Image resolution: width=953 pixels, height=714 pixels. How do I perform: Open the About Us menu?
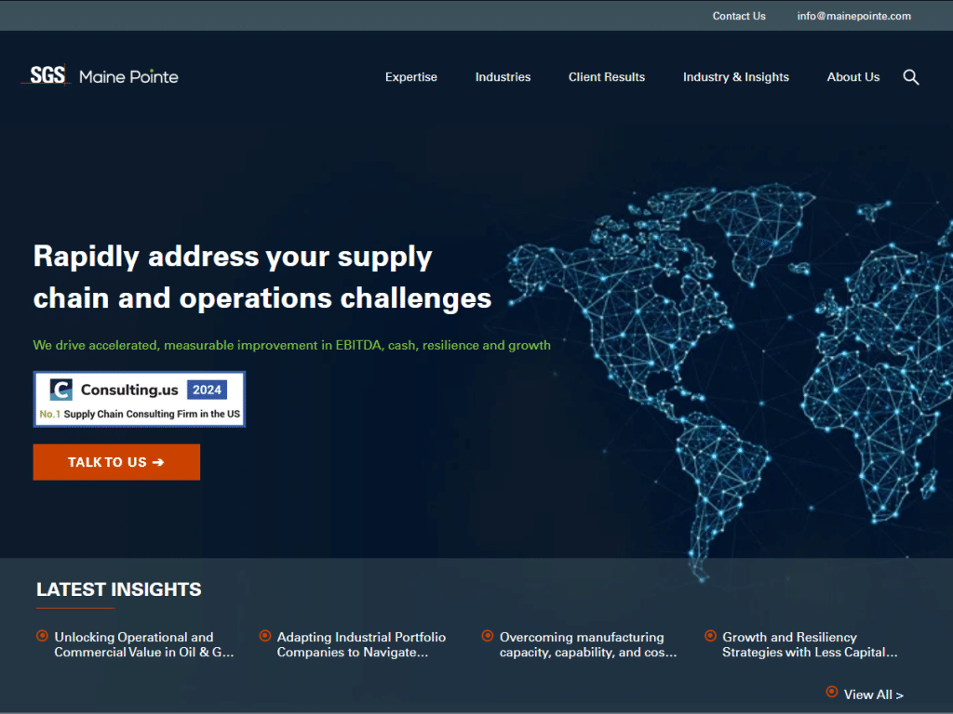pos(852,77)
